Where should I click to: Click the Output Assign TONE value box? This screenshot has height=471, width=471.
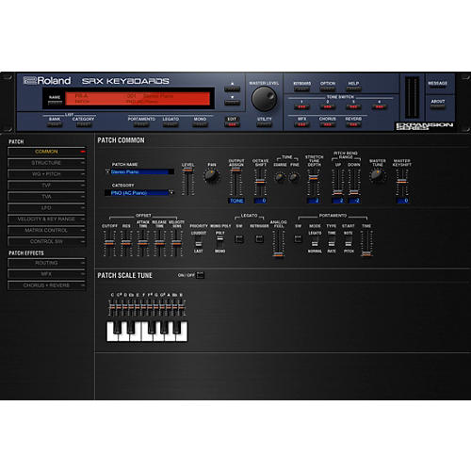coord(236,201)
